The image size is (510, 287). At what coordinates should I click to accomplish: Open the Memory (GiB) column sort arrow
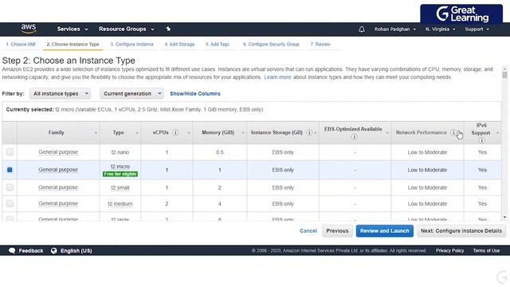[x=243, y=133]
